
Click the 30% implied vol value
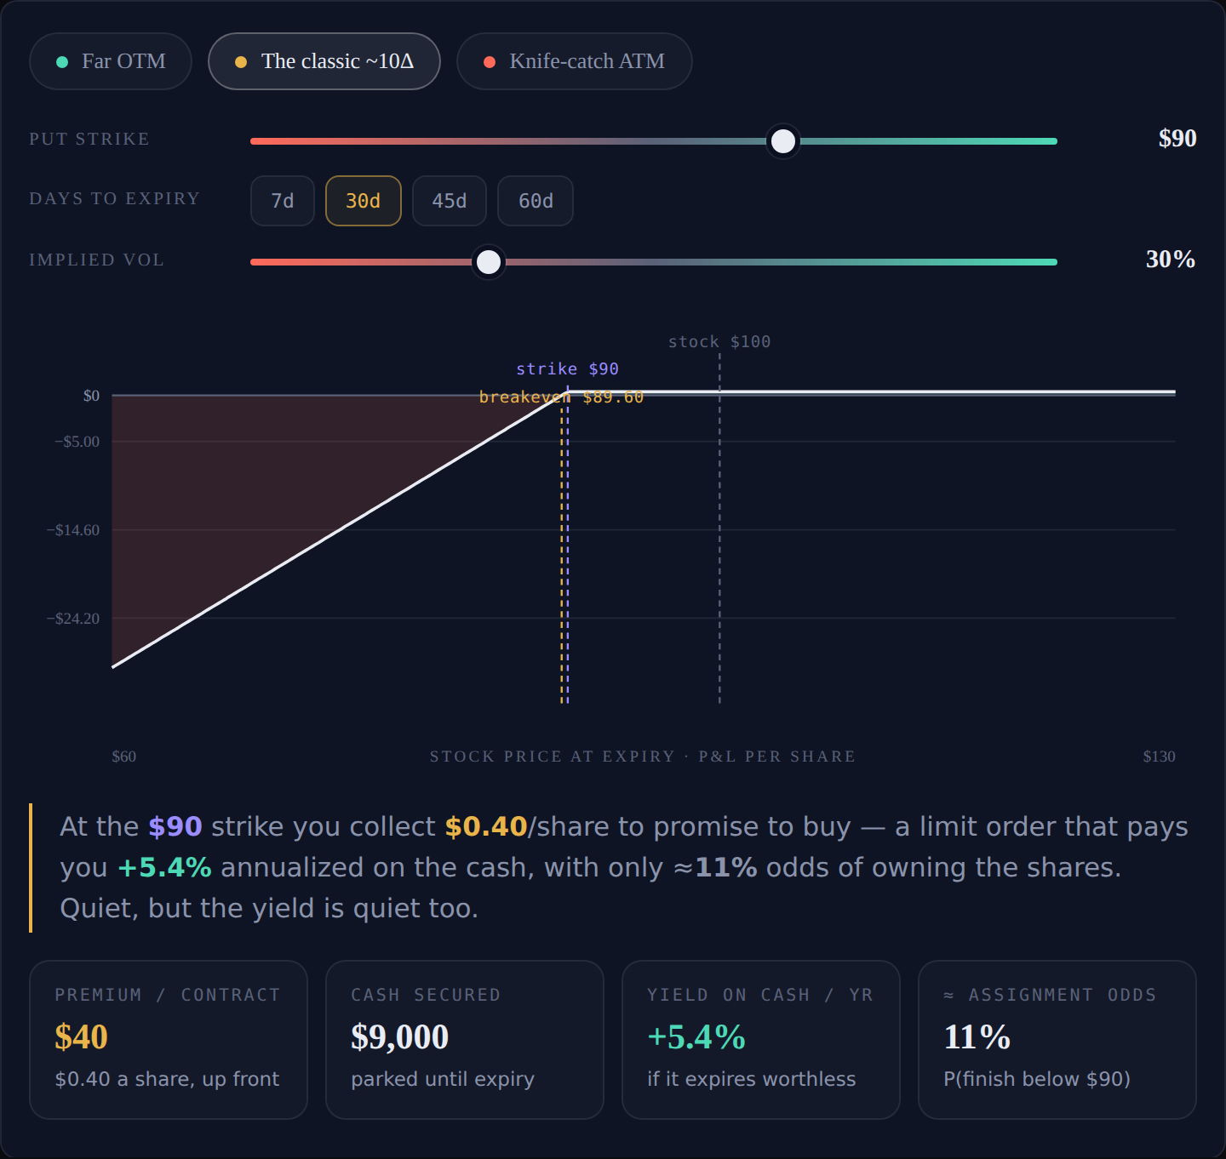click(x=1171, y=260)
